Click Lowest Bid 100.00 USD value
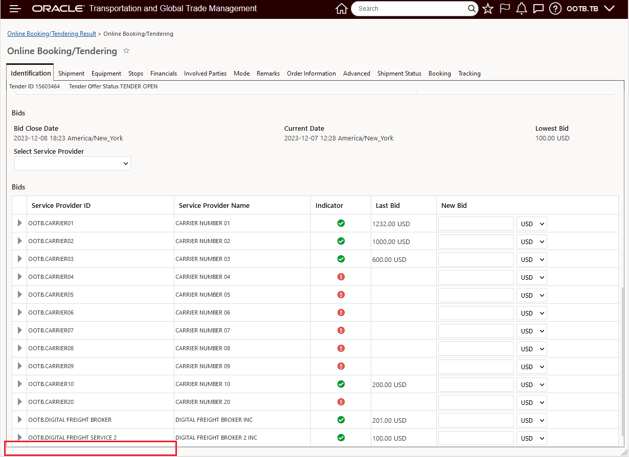 [552, 138]
